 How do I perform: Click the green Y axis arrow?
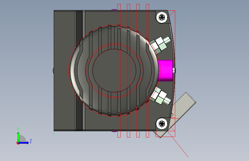[x=18, y=137]
